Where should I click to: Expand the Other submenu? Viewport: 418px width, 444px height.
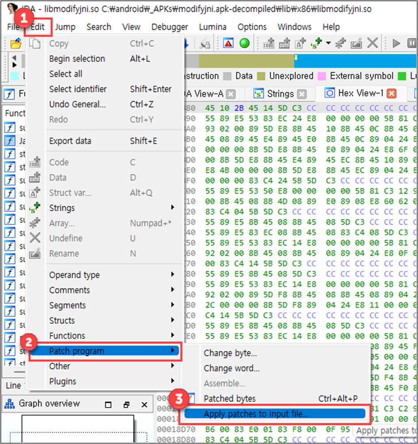[104, 366]
